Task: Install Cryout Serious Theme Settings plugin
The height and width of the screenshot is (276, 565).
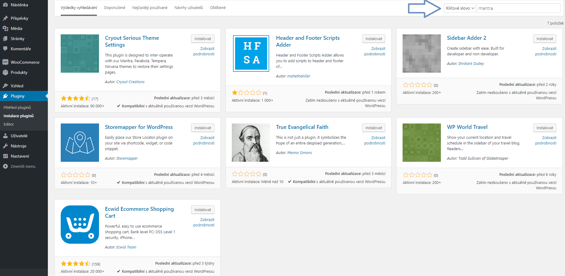Action: tap(203, 39)
